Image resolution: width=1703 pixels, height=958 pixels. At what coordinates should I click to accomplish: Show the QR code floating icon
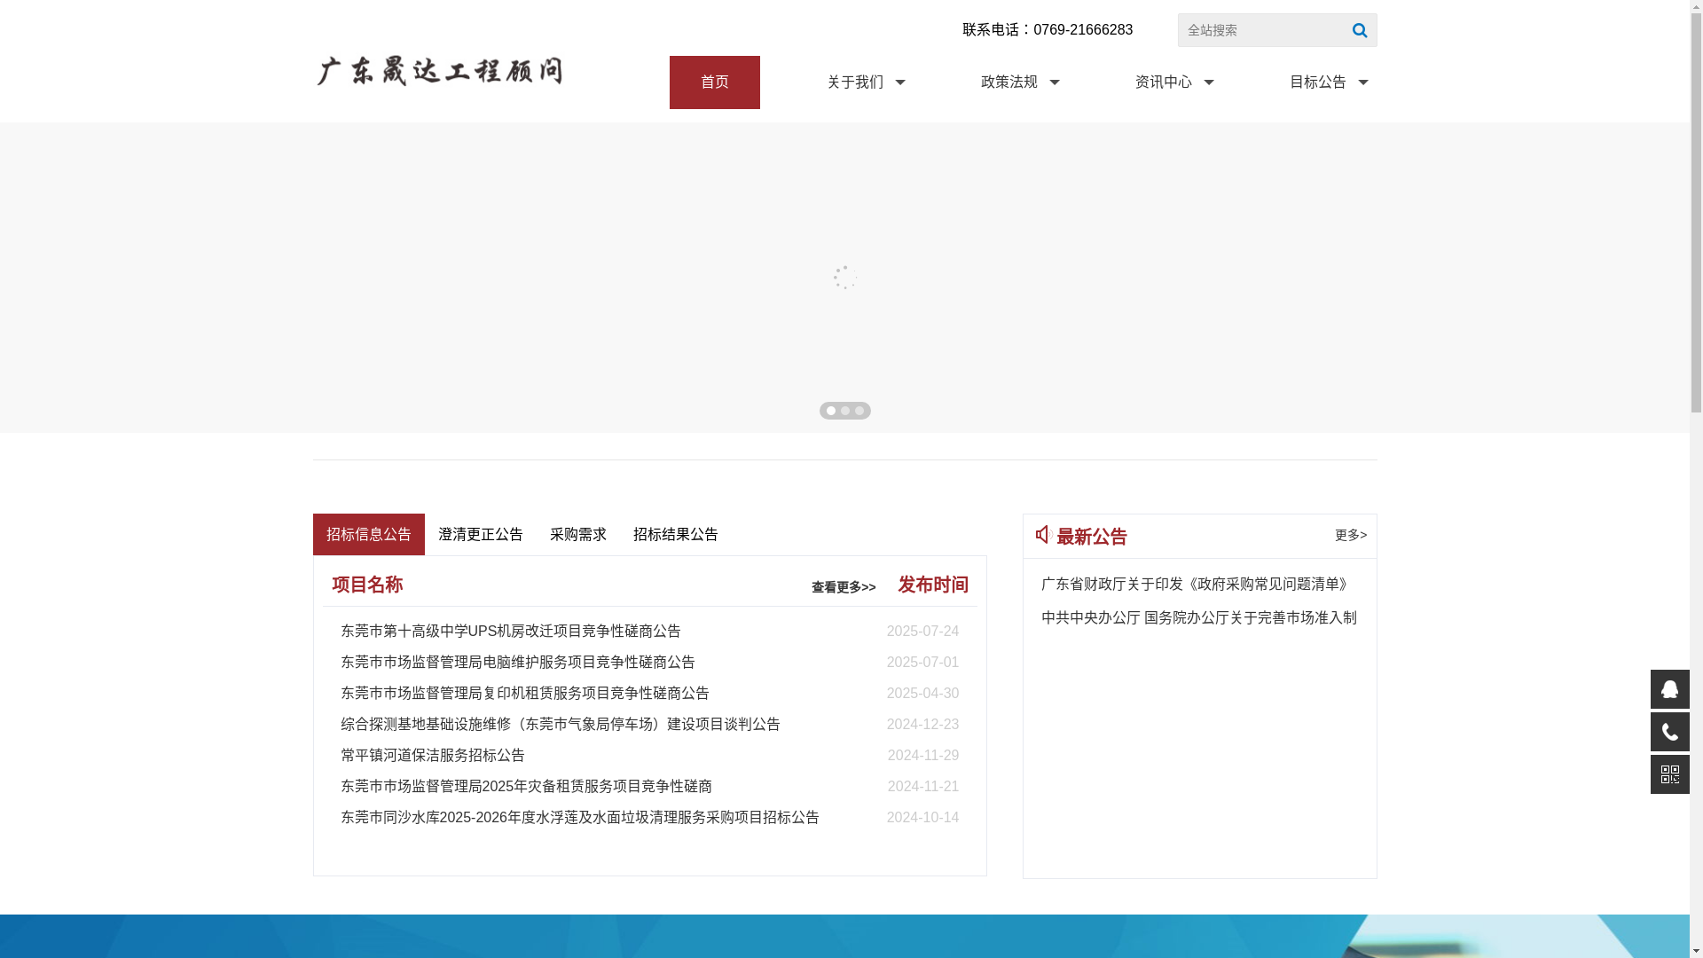1670,774
